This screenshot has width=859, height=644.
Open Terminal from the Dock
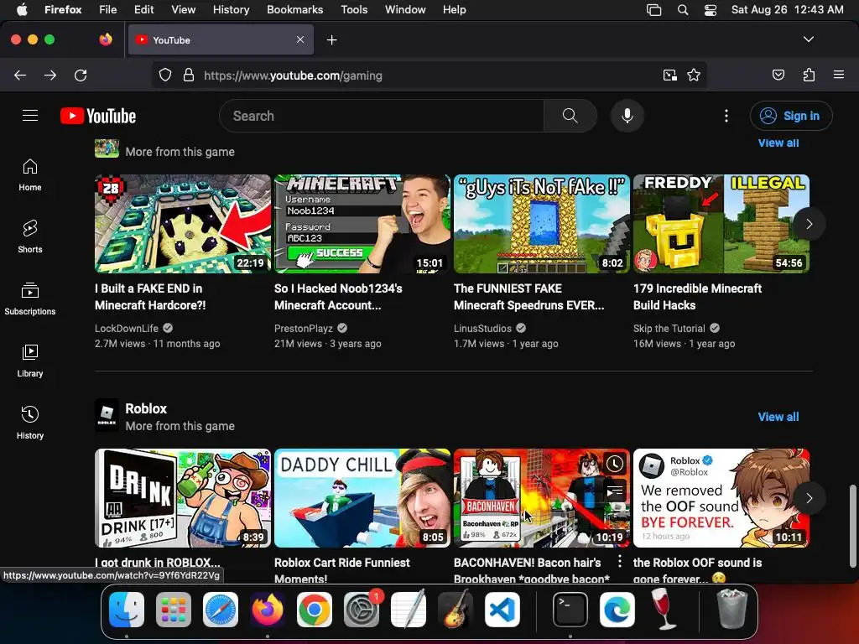(570, 610)
